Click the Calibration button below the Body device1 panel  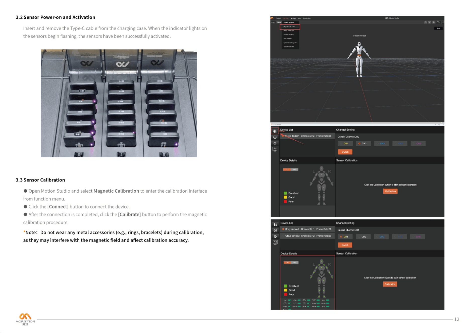[390, 284]
